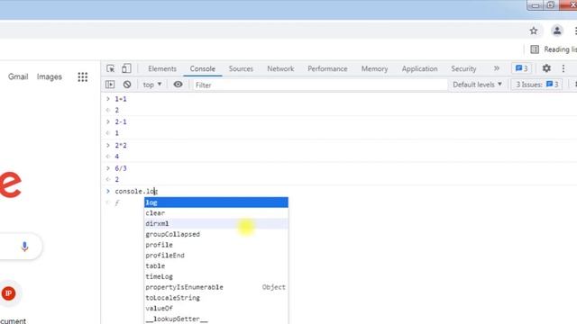Pick __lookupGetter__ from suggestions

coord(216,319)
